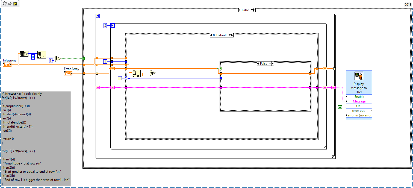
Task: Go to previous case on innermost False selector
Action: click(258, 63)
